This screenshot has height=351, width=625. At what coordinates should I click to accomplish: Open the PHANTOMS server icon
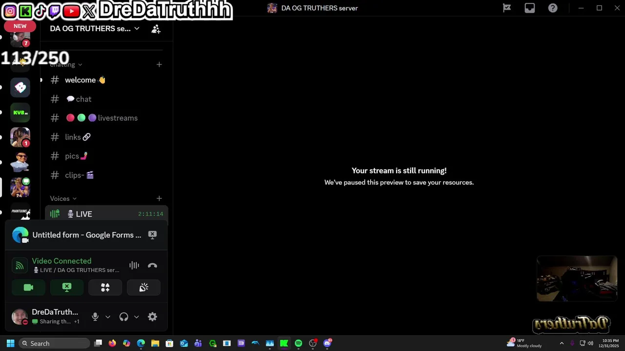click(x=20, y=213)
